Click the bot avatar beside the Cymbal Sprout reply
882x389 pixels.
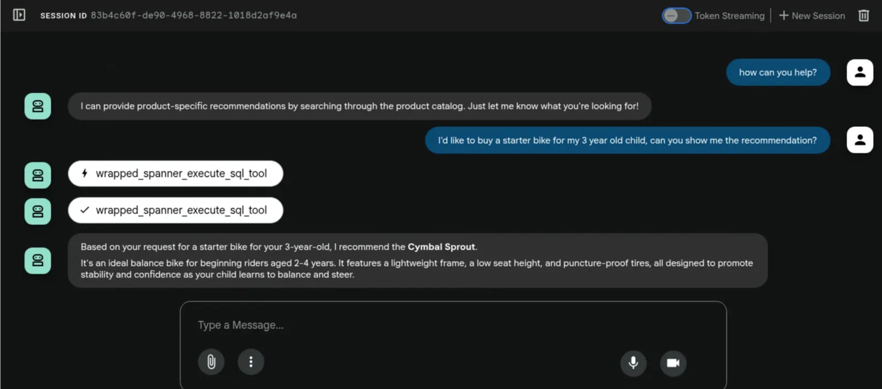click(x=37, y=261)
